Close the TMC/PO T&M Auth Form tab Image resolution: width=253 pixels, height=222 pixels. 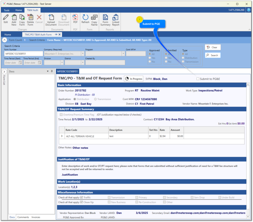(60, 35)
